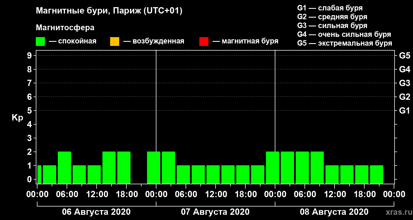The image size is (413, 220).
Task: Click the 'G3' label on the right axis
Action: coord(404,83)
